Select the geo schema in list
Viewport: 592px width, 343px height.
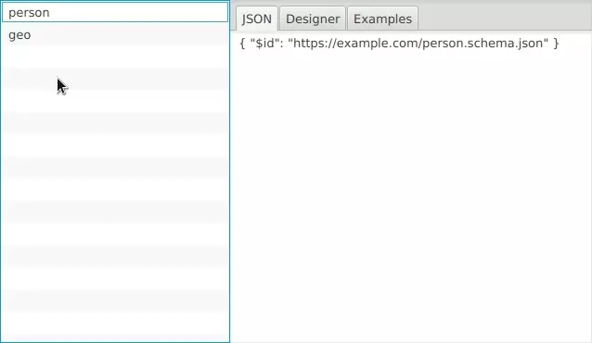[115, 34]
